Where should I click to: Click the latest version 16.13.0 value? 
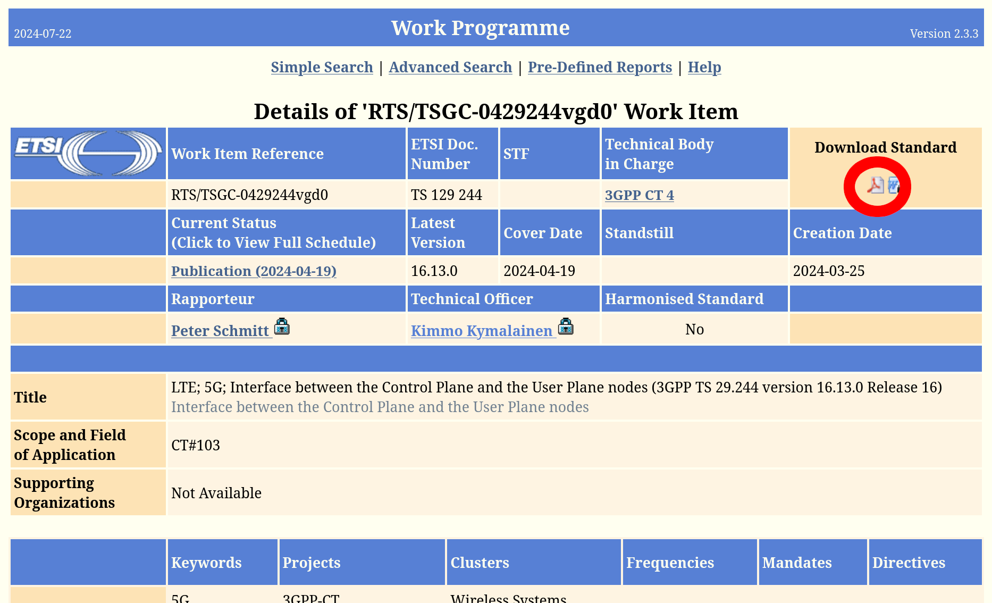434,271
